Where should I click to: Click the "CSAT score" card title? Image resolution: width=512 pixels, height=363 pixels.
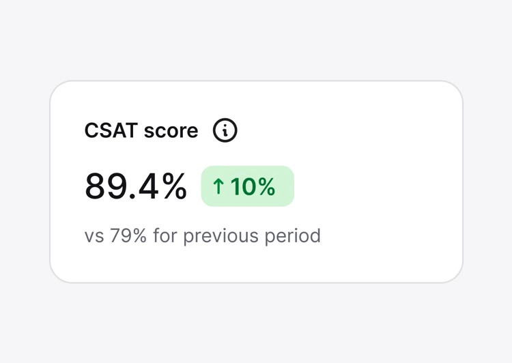(x=141, y=130)
